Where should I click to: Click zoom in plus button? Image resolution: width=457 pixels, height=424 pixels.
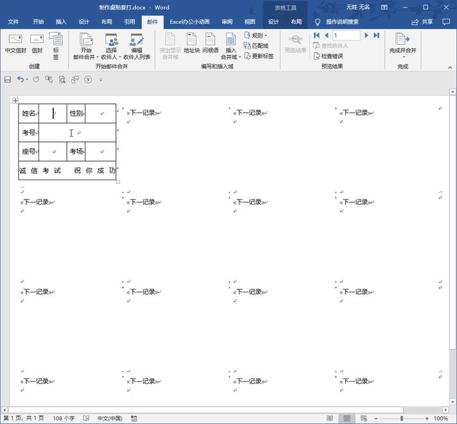coord(427,418)
